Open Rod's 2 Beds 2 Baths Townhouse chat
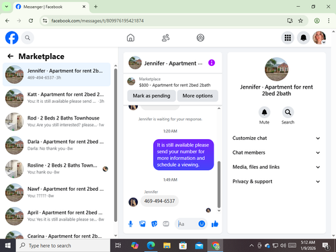Image resolution: width=336 pixels, height=252 pixels. [56, 122]
